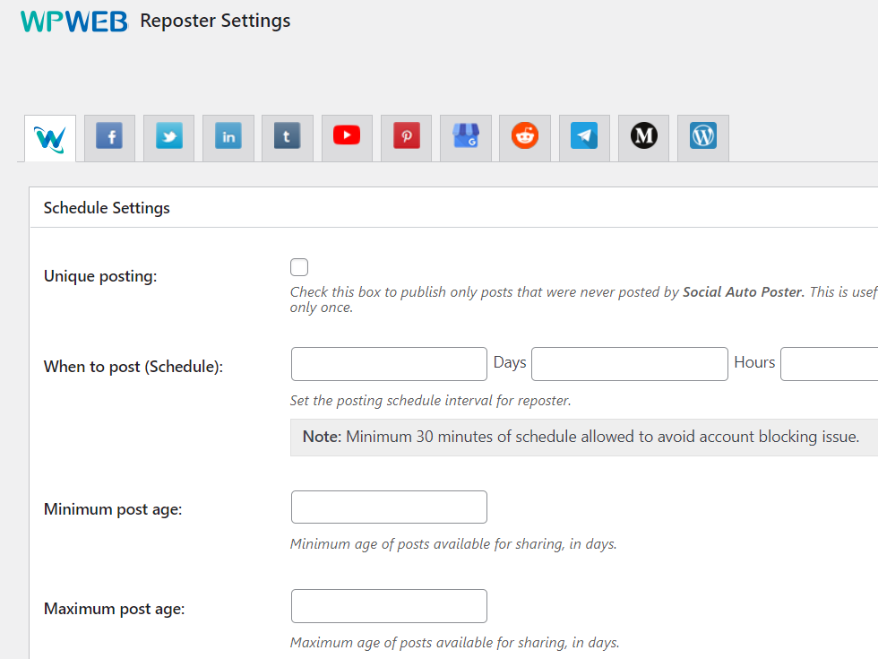
Task: Focus the schedule Days input field
Action: [389, 364]
